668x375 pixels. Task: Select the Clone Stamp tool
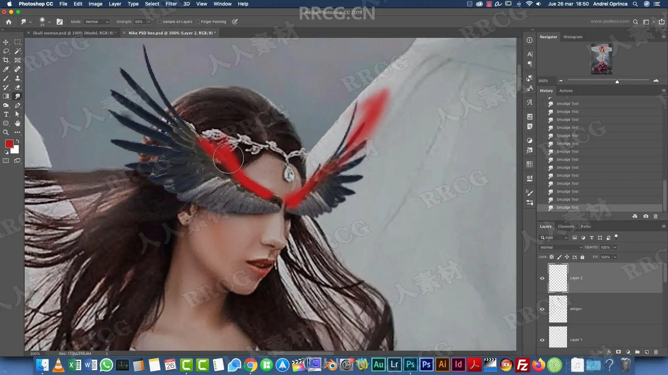[x=17, y=78]
